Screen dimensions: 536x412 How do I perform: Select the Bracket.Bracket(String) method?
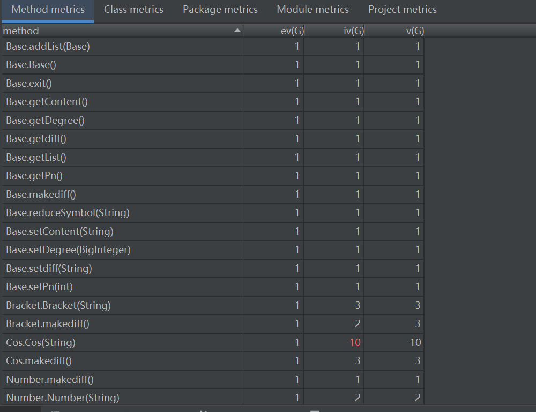pos(58,305)
